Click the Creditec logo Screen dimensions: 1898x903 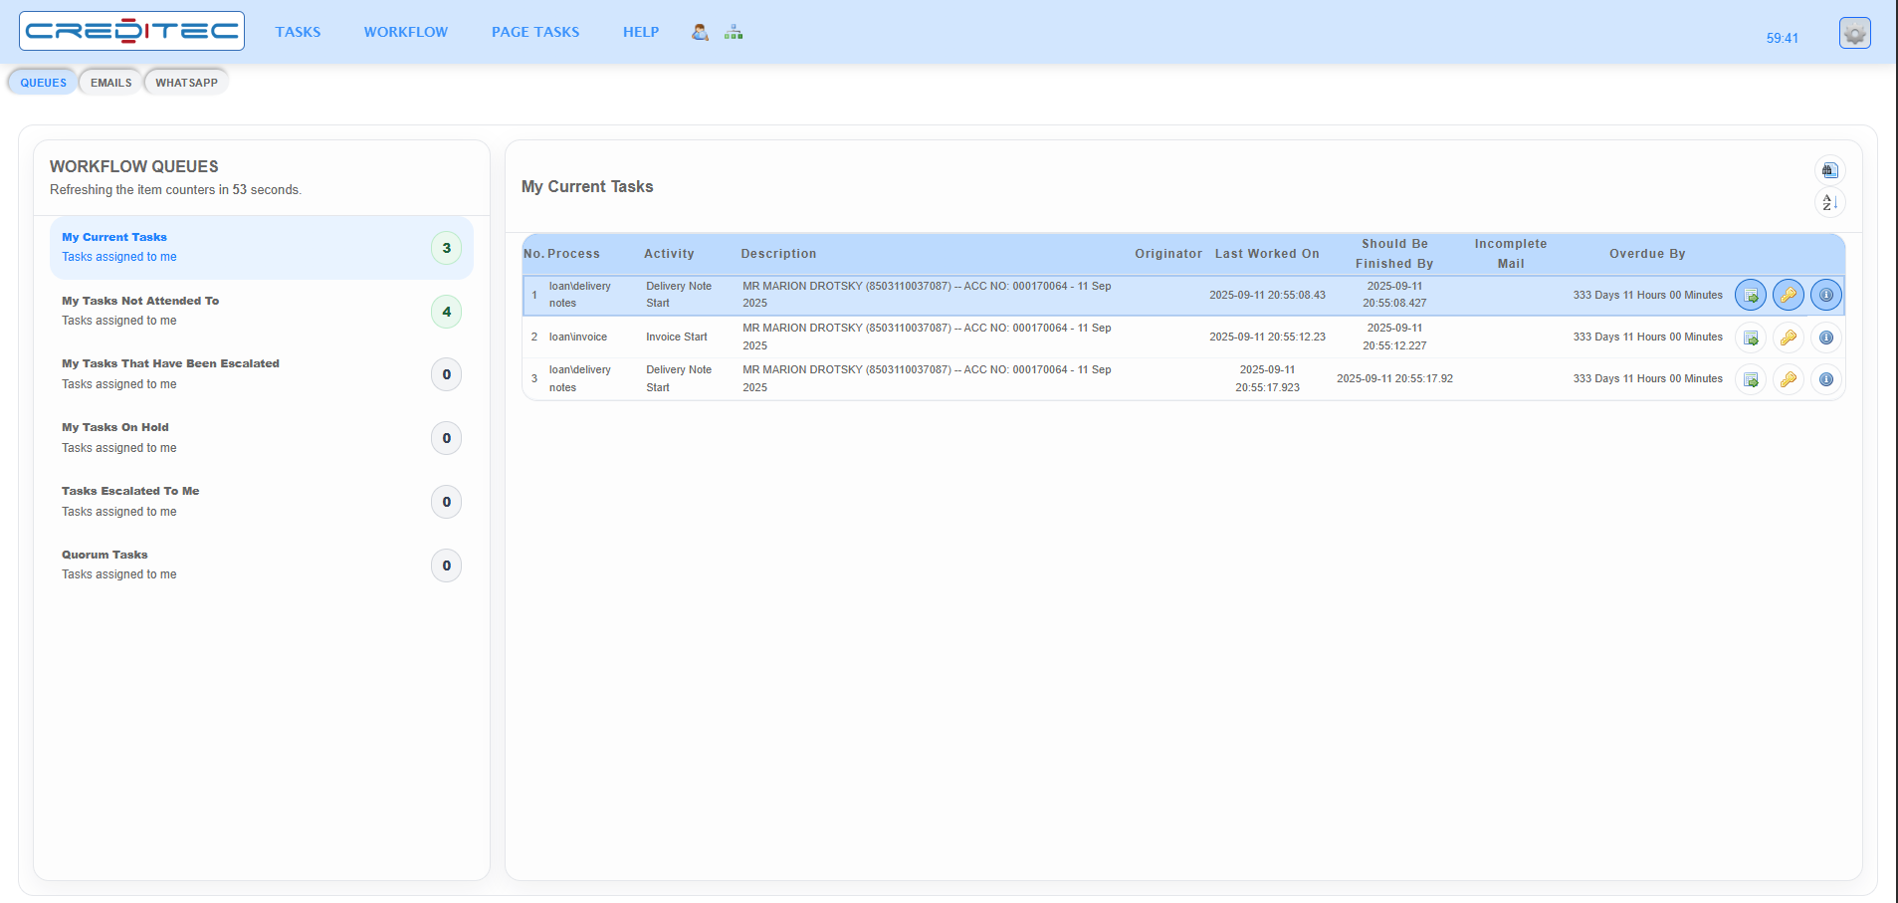pos(131,31)
